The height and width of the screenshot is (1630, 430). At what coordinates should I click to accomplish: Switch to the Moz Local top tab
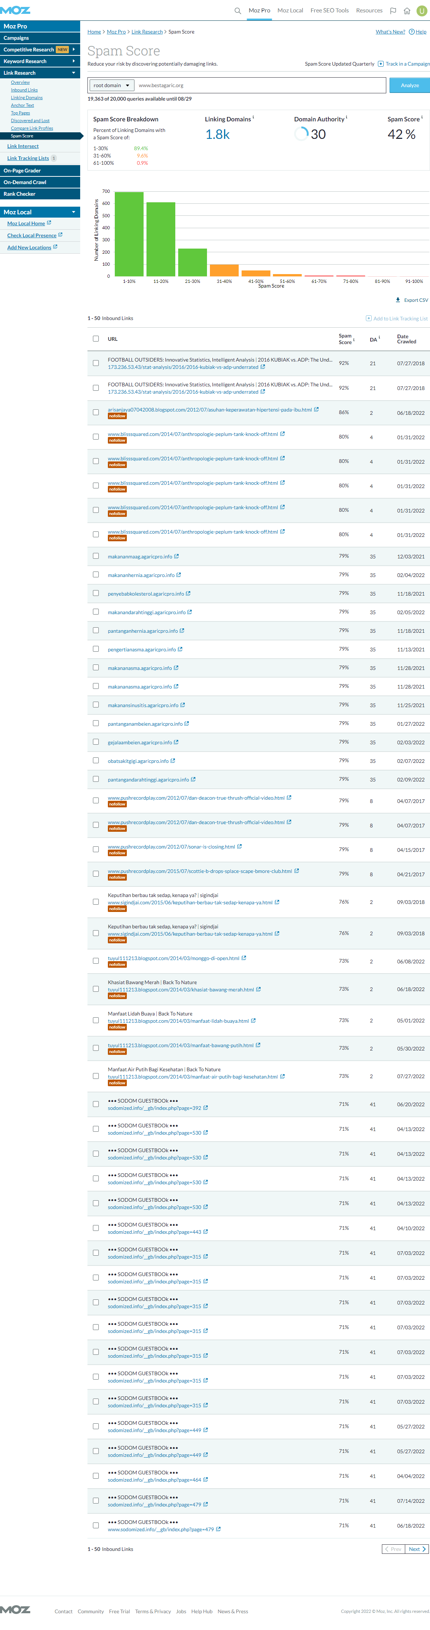290,11
